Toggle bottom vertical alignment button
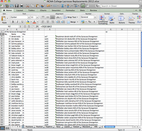The image size is (142, 131). pyautogui.click(x=52, y=17)
